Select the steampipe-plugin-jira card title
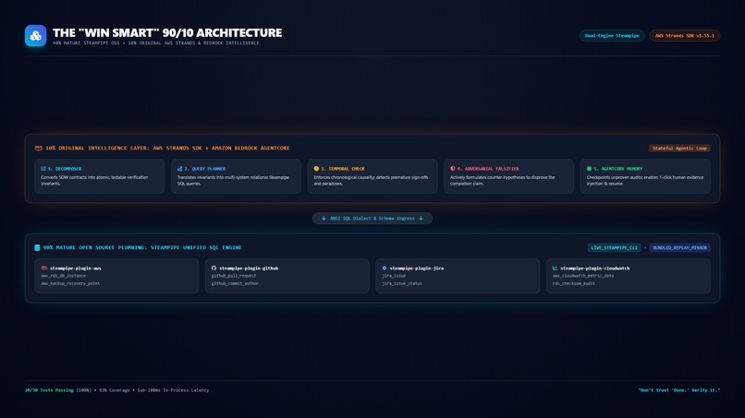 pos(417,269)
